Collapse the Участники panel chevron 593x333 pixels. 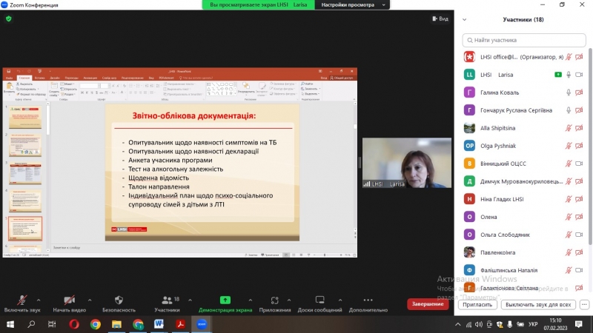465,20
